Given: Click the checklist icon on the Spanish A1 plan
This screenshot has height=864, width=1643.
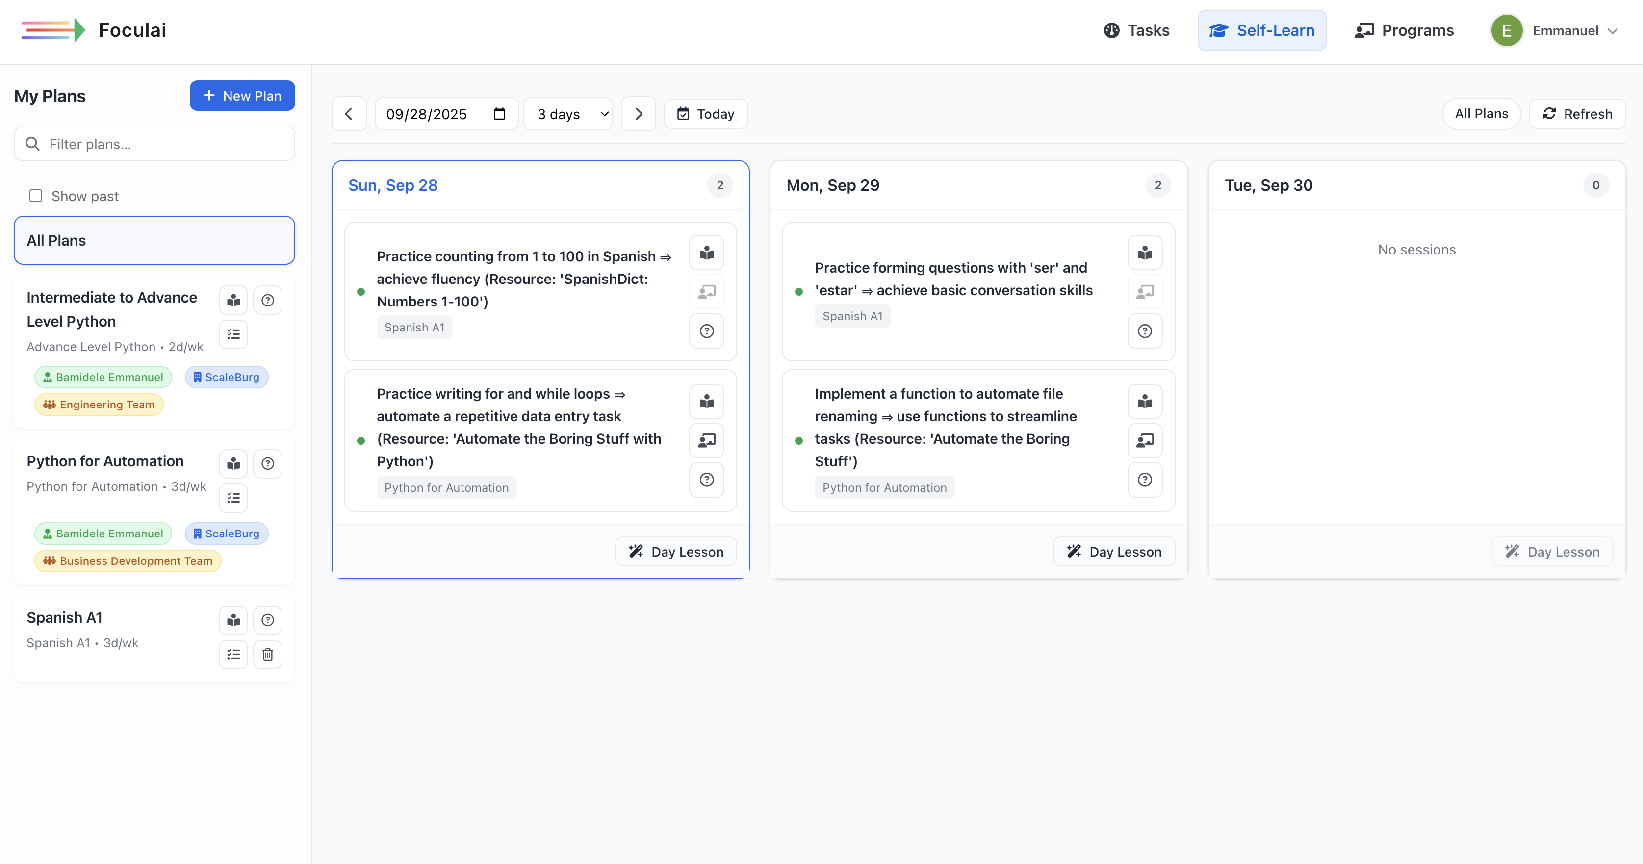Looking at the screenshot, I should [233, 654].
